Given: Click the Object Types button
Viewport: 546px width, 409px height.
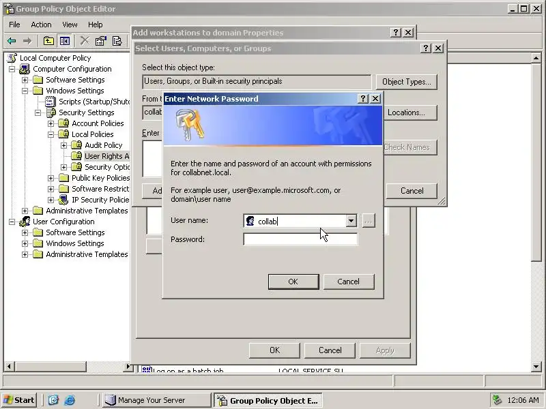Looking at the screenshot, I should pyautogui.click(x=406, y=82).
